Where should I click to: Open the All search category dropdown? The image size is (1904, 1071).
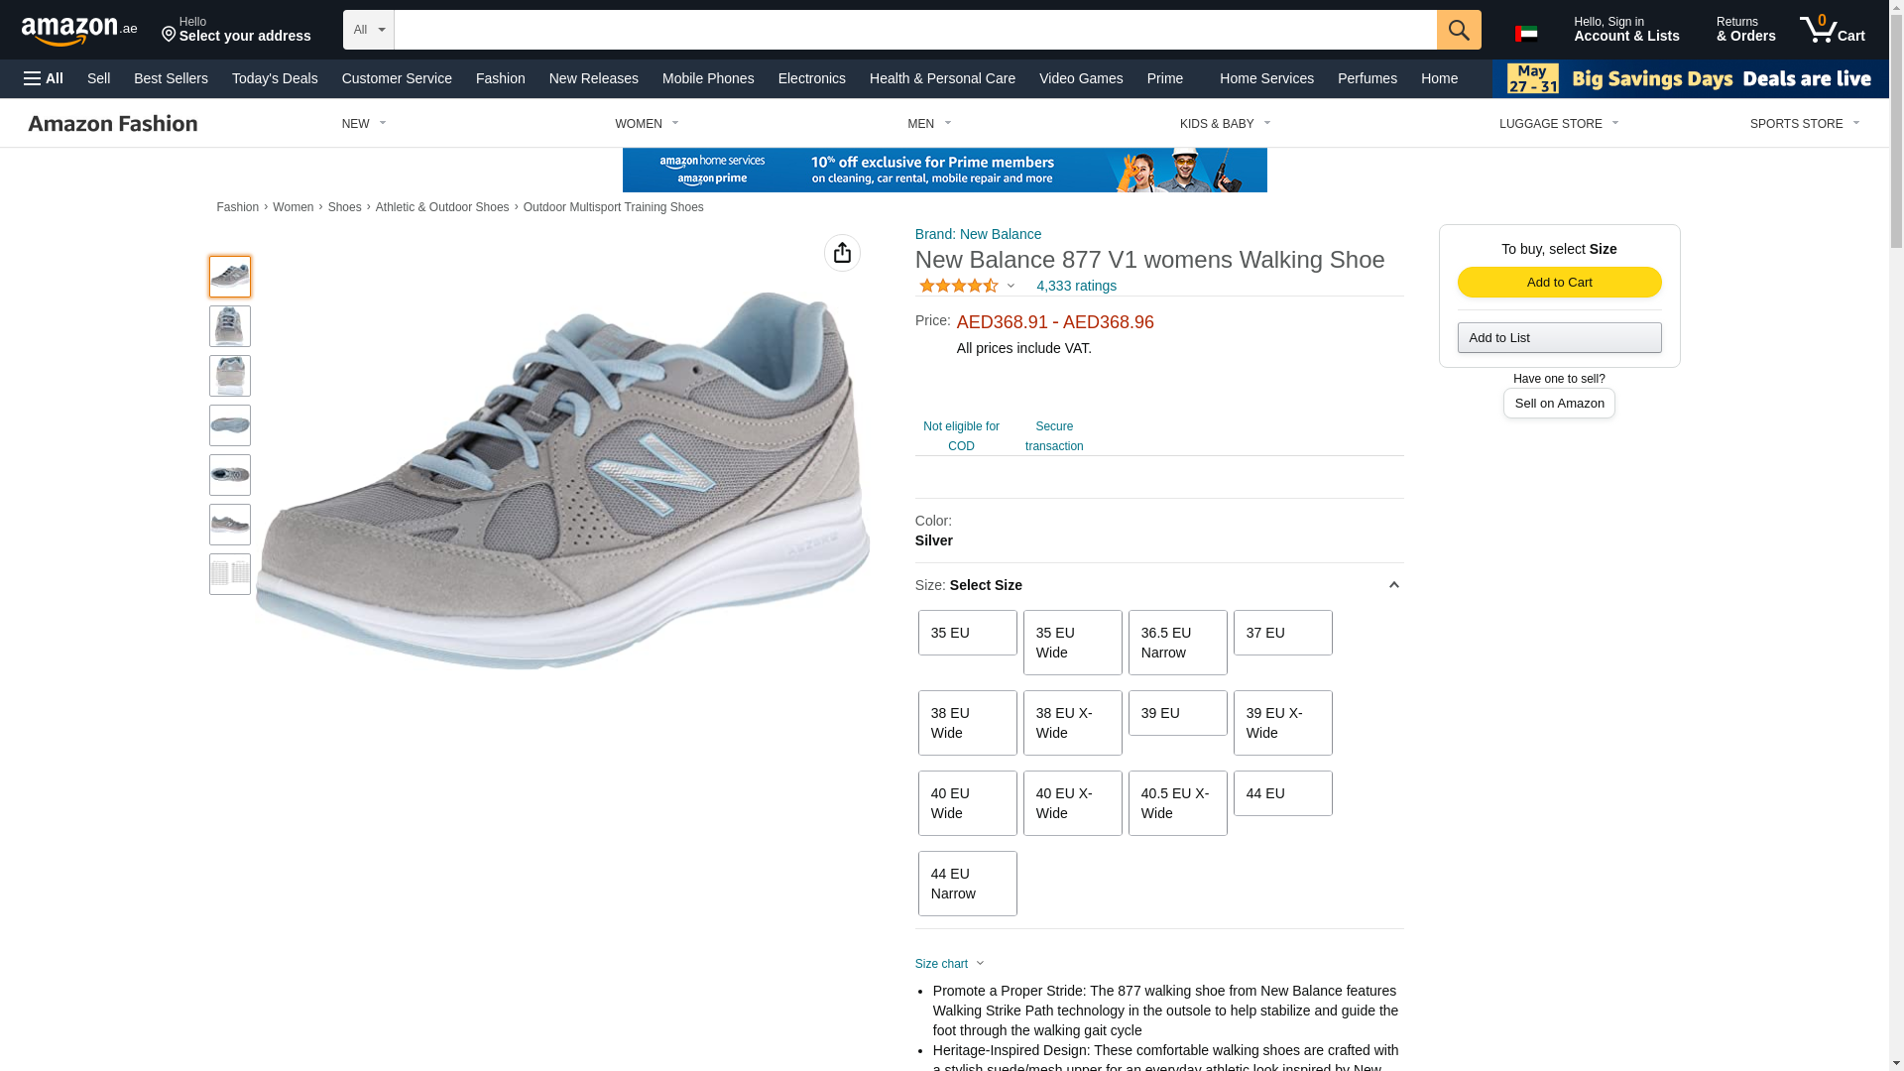pos(368,30)
